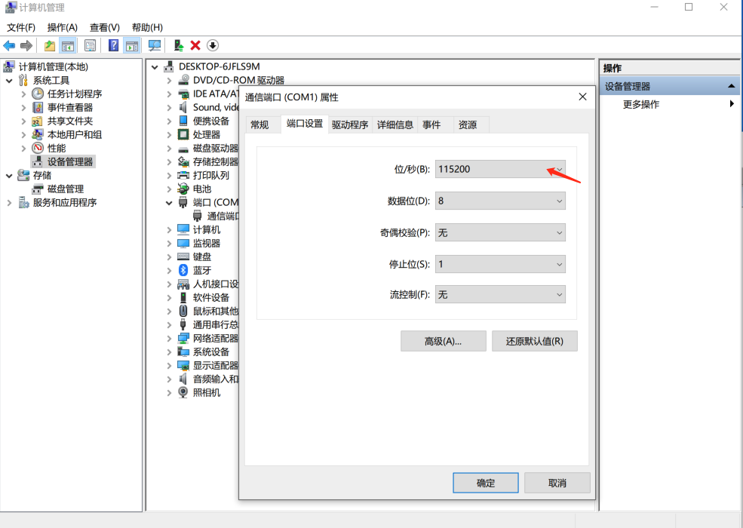
Task: Collapse the DESKTOP-6JFLS9M device root
Action: pos(155,67)
